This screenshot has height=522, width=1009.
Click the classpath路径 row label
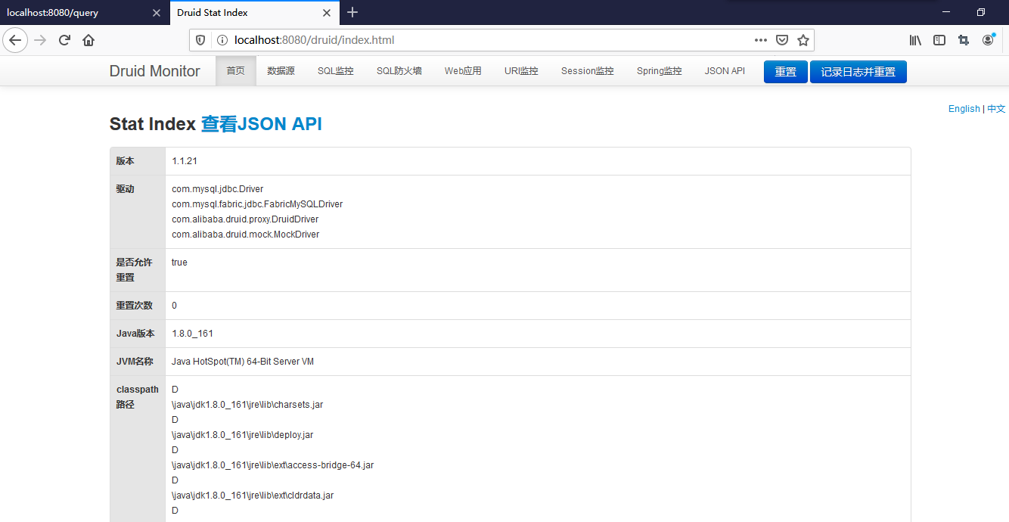click(137, 397)
